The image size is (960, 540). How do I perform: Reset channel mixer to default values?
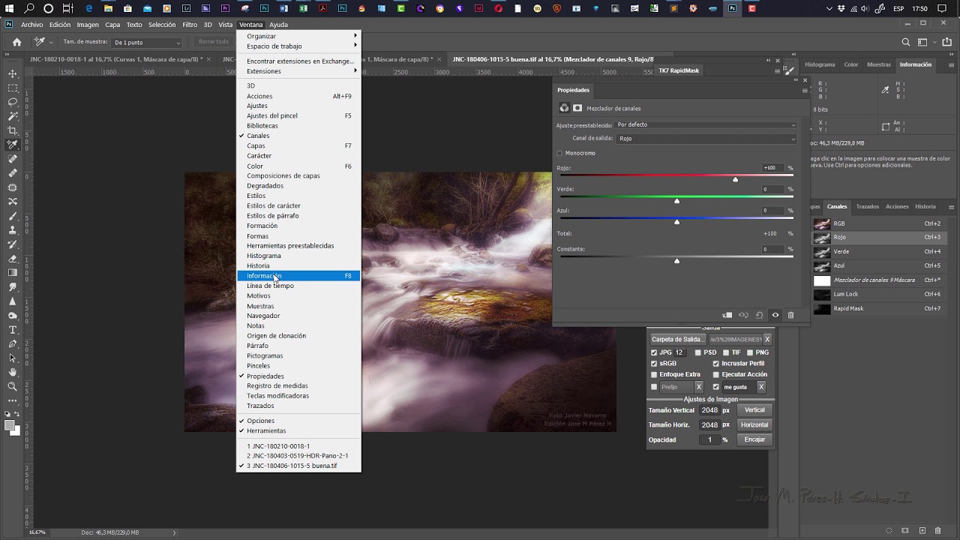759,315
